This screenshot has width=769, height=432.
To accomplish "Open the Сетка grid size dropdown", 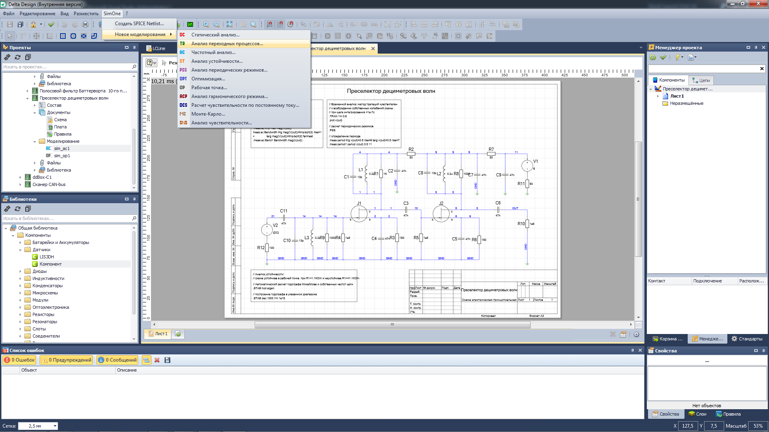I will [55, 426].
